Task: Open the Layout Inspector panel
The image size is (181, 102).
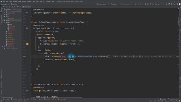Action: click(173, 99)
